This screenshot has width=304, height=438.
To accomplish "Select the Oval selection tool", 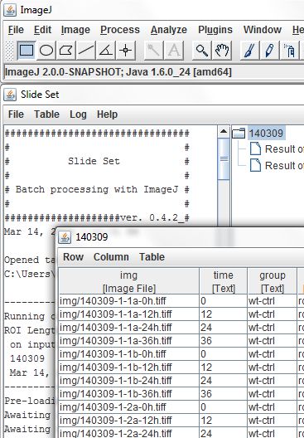I will coord(46,51).
